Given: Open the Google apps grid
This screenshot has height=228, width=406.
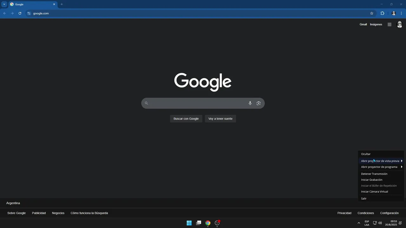Looking at the screenshot, I should tap(390, 24).
